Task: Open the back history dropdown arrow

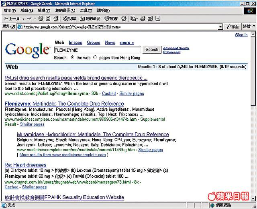Action: point(23,19)
